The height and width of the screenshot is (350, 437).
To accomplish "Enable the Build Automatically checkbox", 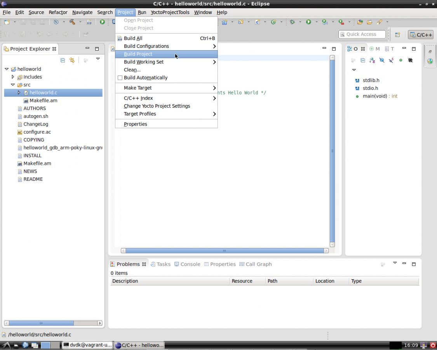I will click(x=120, y=78).
